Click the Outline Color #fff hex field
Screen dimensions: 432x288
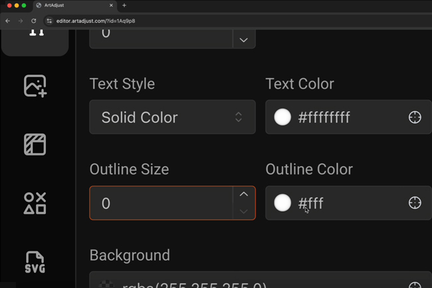346,203
